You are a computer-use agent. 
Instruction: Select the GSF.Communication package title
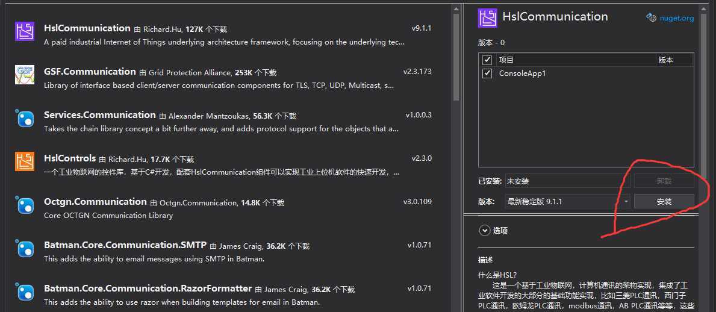pos(90,71)
